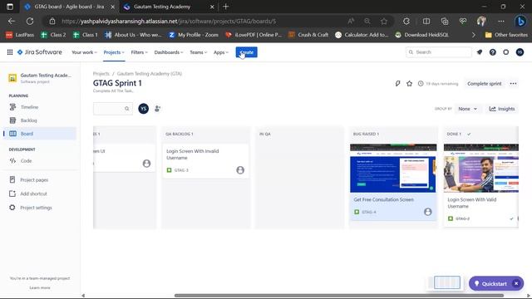This screenshot has width=532, height=299.
Task: Click the automation lightning icon near sprint title
Action: (x=397, y=83)
